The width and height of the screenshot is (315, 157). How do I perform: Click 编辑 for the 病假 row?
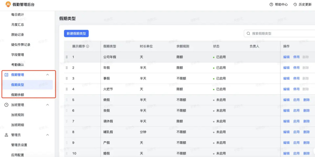pos(286,100)
